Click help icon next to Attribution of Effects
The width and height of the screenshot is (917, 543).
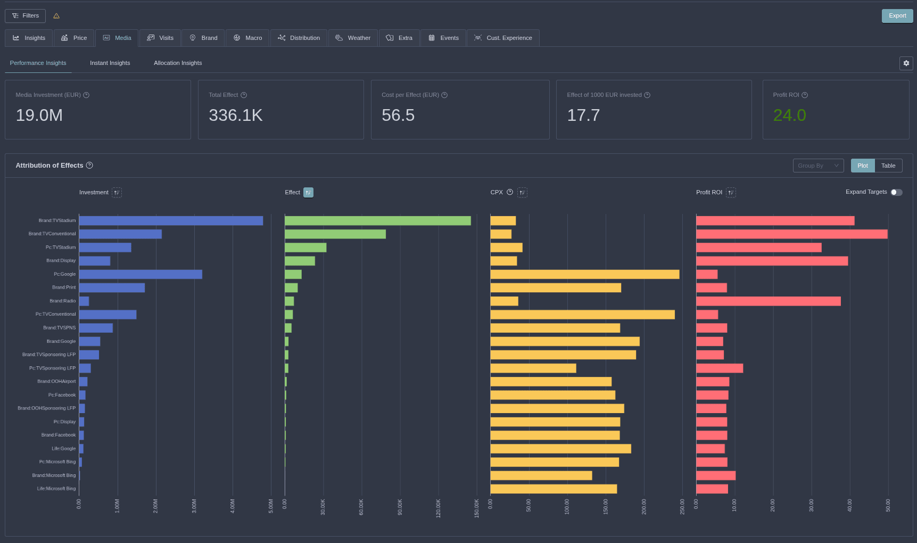point(89,166)
